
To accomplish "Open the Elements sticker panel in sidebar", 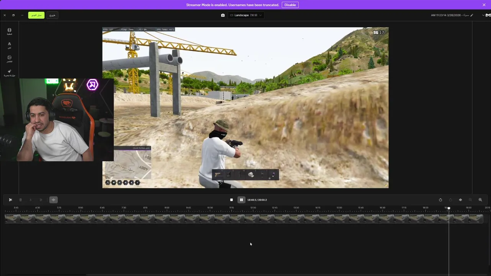I will click(x=9, y=59).
